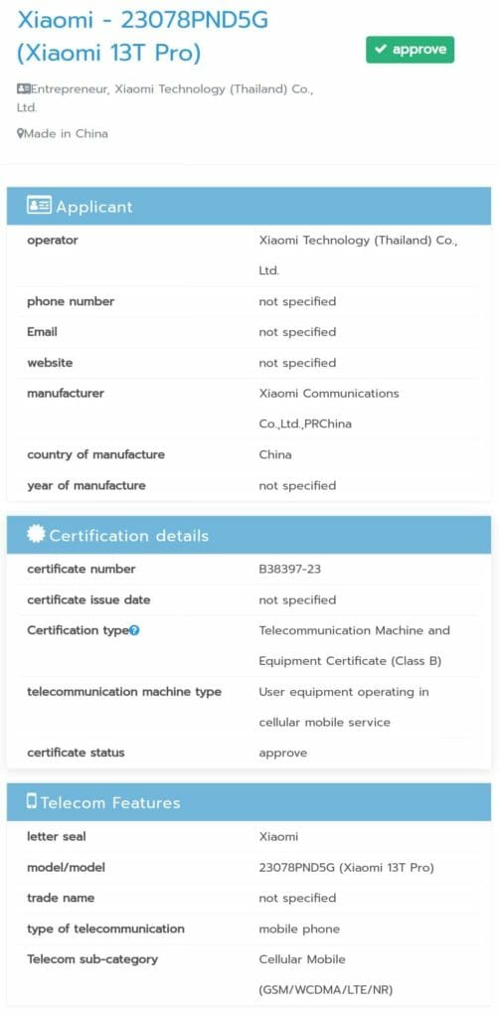499x1018 pixels.
Task: Click the help icon next to Certification type
Action: pos(134,630)
